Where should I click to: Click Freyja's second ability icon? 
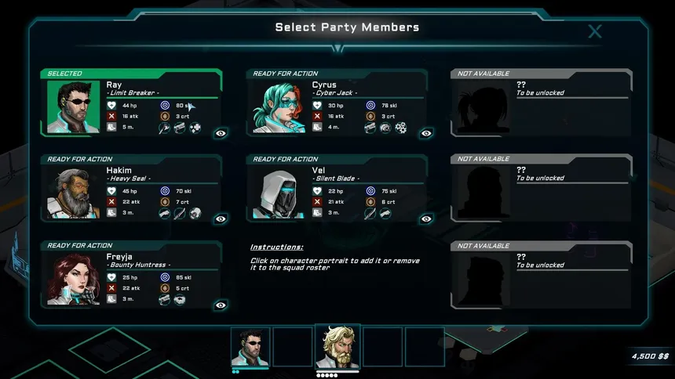tap(180, 299)
